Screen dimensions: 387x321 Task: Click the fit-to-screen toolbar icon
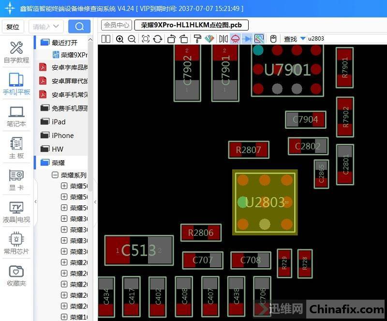(x=146, y=39)
